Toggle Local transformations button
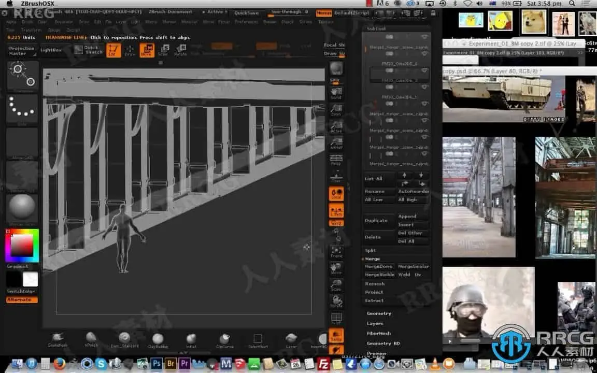The image size is (597, 373). (x=336, y=193)
